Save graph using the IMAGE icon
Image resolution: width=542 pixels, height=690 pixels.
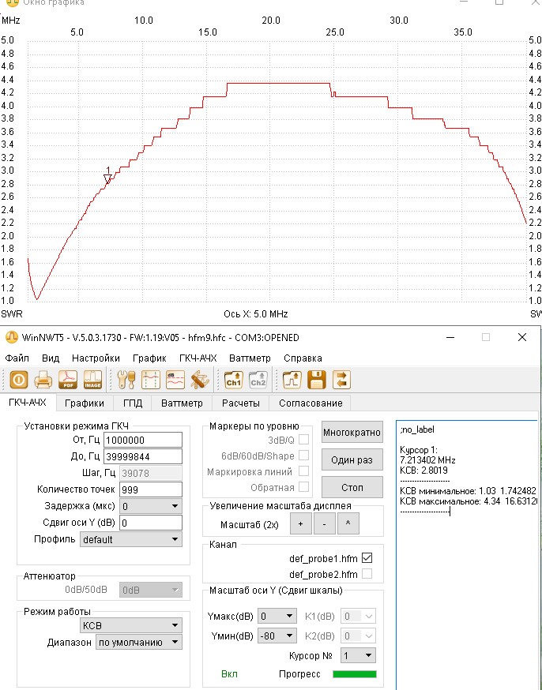click(92, 379)
